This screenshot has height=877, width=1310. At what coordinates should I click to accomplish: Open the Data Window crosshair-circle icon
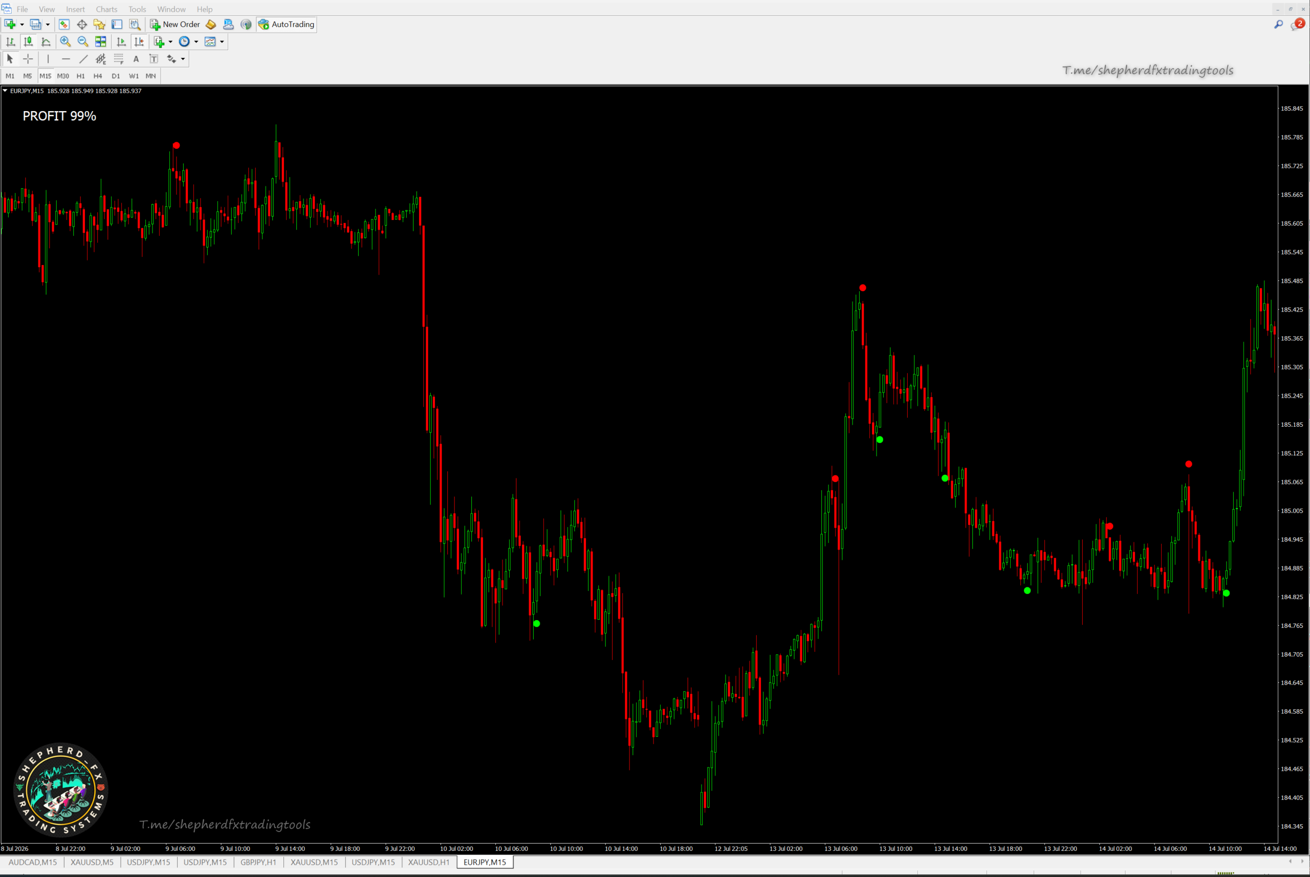pos(82,24)
